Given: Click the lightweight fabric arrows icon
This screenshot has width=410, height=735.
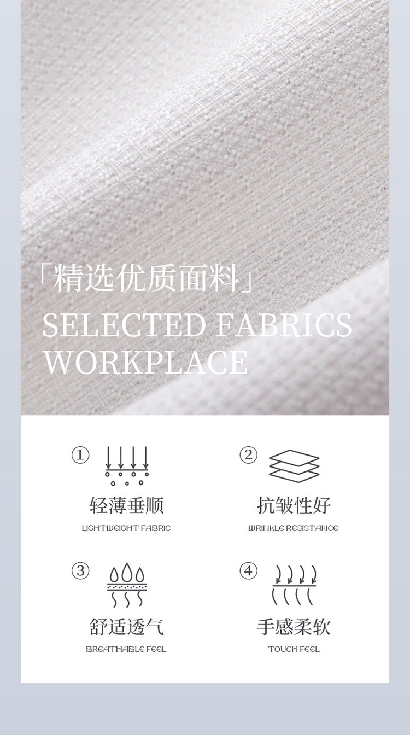Looking at the screenshot, I should coord(127,466).
